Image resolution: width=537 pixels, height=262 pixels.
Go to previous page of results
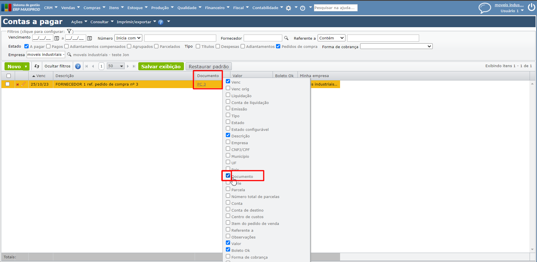(x=93, y=66)
